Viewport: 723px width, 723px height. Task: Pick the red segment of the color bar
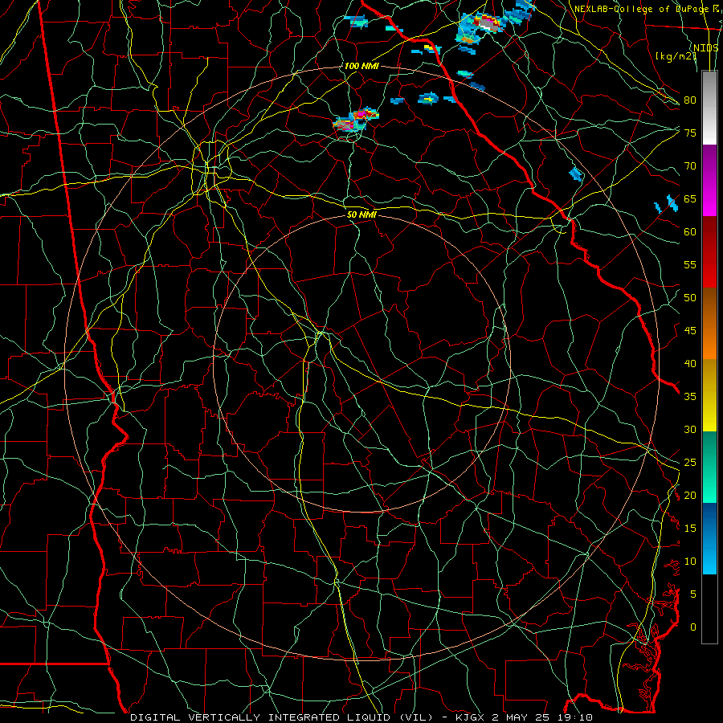click(x=709, y=252)
